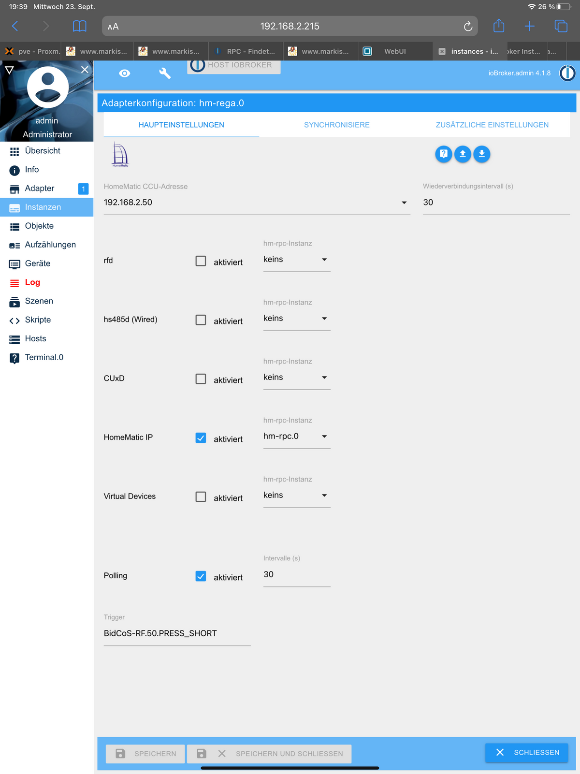
Task: Open HomeMatic CCU-Adresse dropdown
Action: pyautogui.click(x=257, y=203)
